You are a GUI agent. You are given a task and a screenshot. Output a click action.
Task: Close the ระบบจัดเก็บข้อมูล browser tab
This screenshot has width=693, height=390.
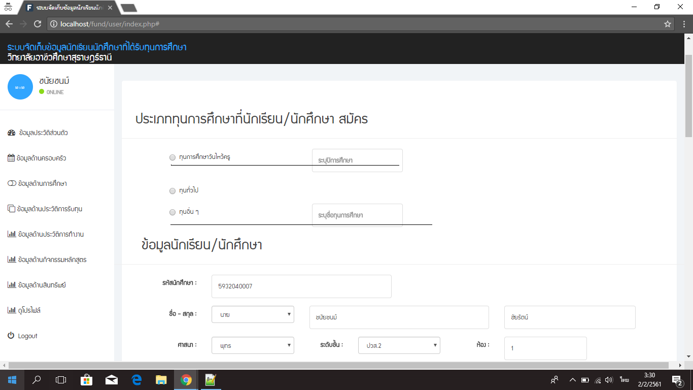(110, 8)
